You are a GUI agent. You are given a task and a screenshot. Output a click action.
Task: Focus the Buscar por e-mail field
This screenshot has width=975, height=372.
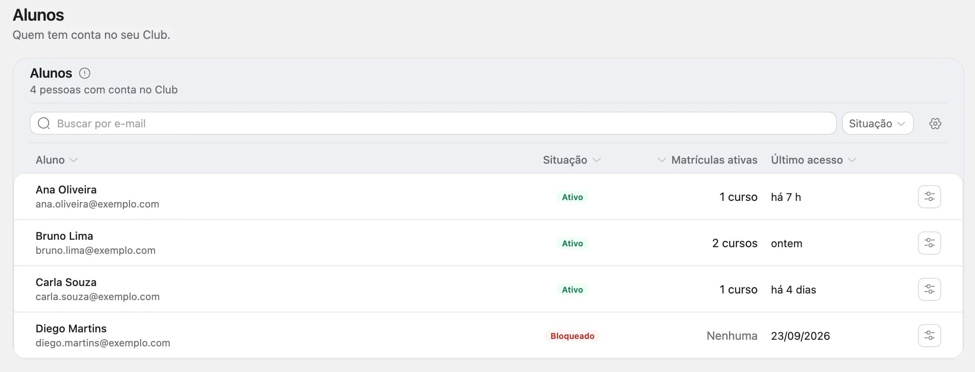(433, 123)
